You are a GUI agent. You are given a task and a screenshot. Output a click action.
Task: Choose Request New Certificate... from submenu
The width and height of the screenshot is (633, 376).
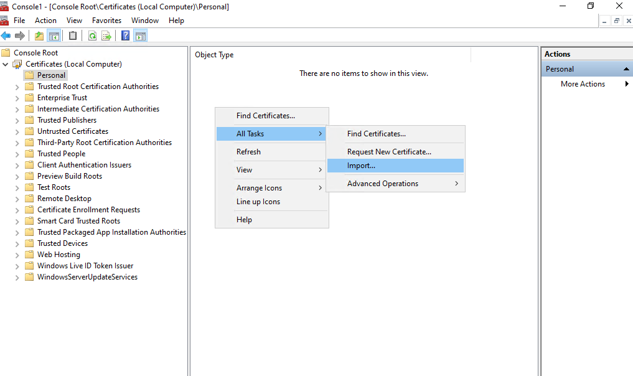tap(396, 152)
